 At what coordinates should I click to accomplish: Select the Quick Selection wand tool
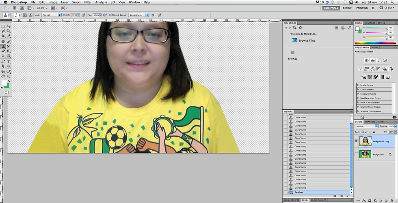coord(9,31)
